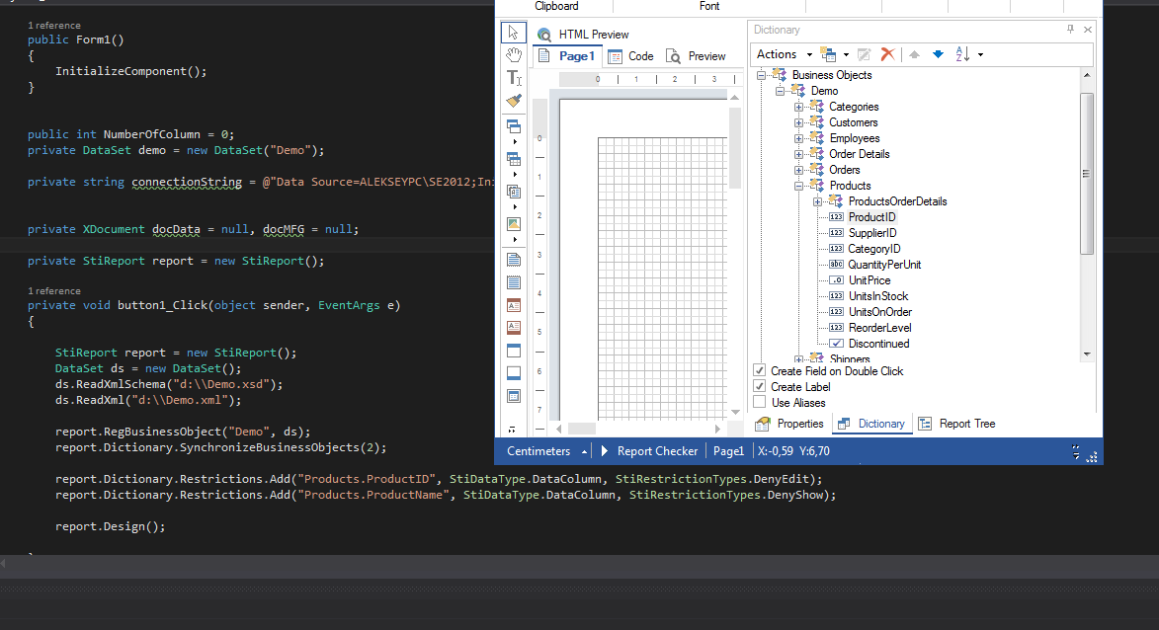Collapse the Business Objects tree node

(762, 75)
